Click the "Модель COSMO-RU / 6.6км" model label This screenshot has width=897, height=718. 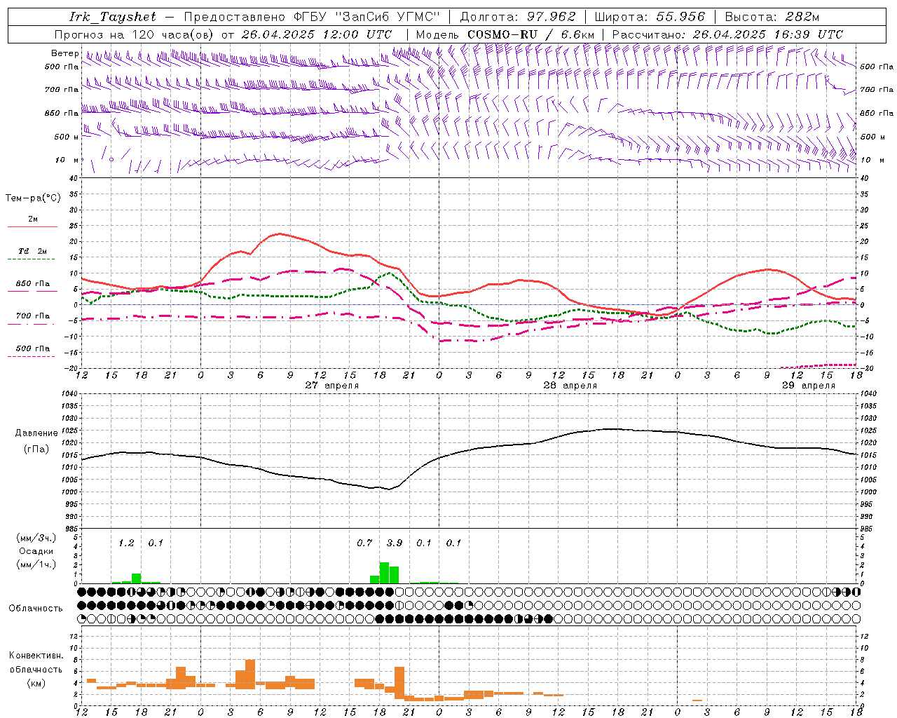(x=505, y=34)
